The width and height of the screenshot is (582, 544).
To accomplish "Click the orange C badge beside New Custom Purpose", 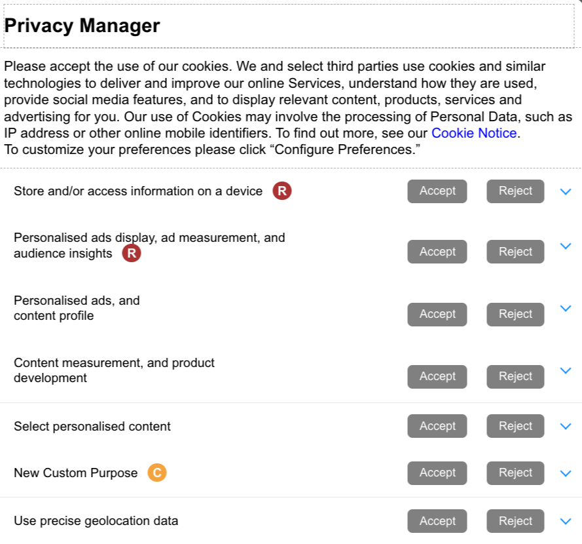I will pos(157,473).
